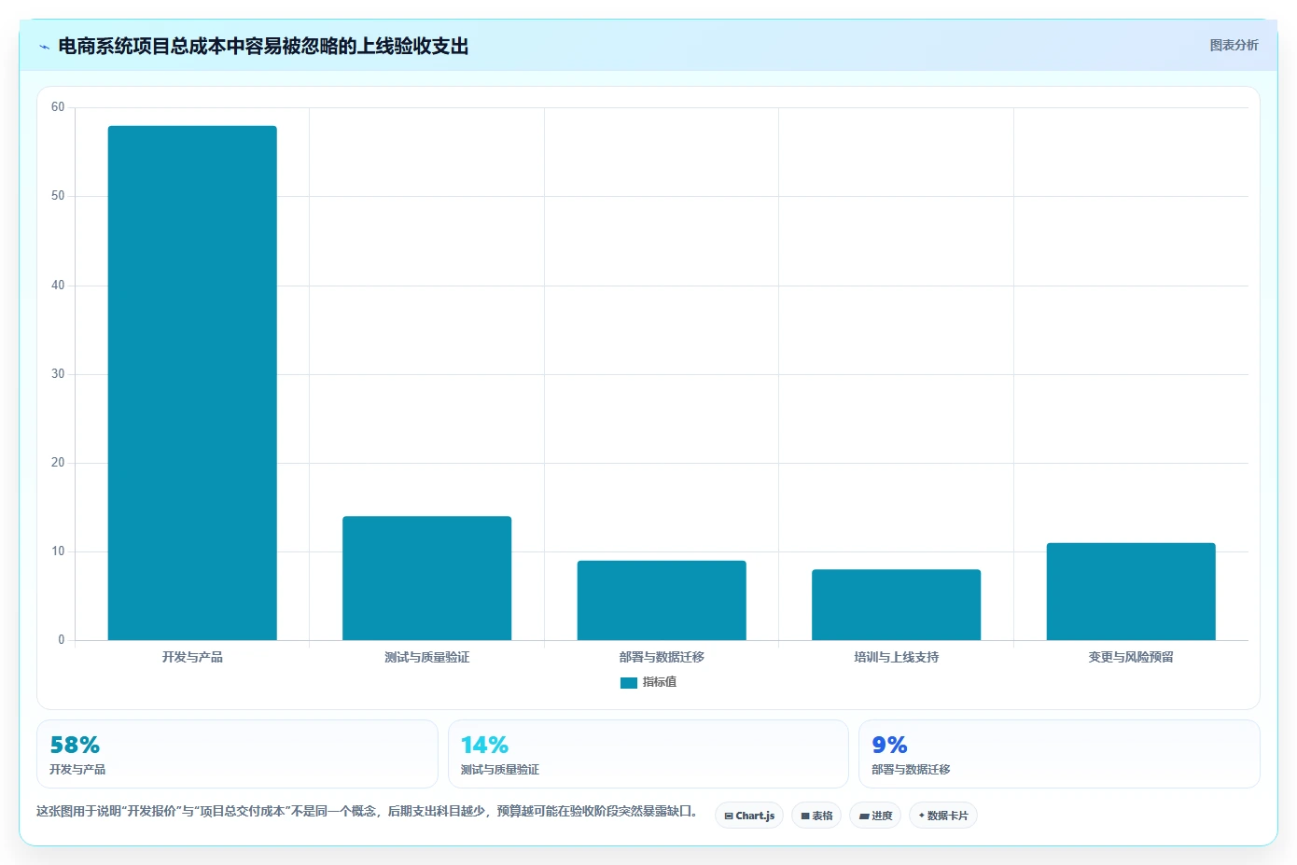Click the 图表分析 label in header
Screen dimensions: 1297x865
pyautogui.click(x=1234, y=45)
